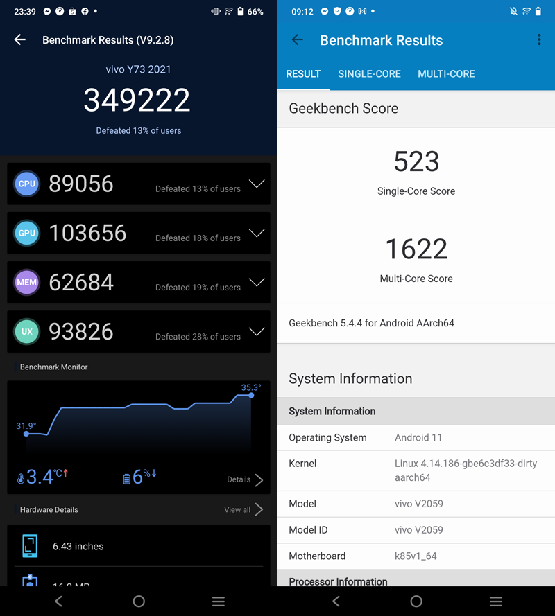Viewport: 555px width, 616px height.
Task: Tap Geekbench 5.4.4 for Android AArch64 text
Action: click(x=371, y=323)
